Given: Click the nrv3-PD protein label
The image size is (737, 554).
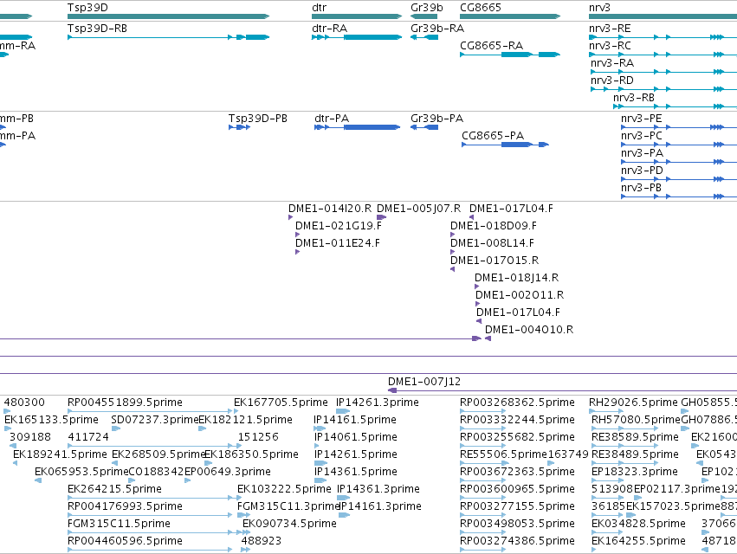Looking at the screenshot, I should click(642, 171).
